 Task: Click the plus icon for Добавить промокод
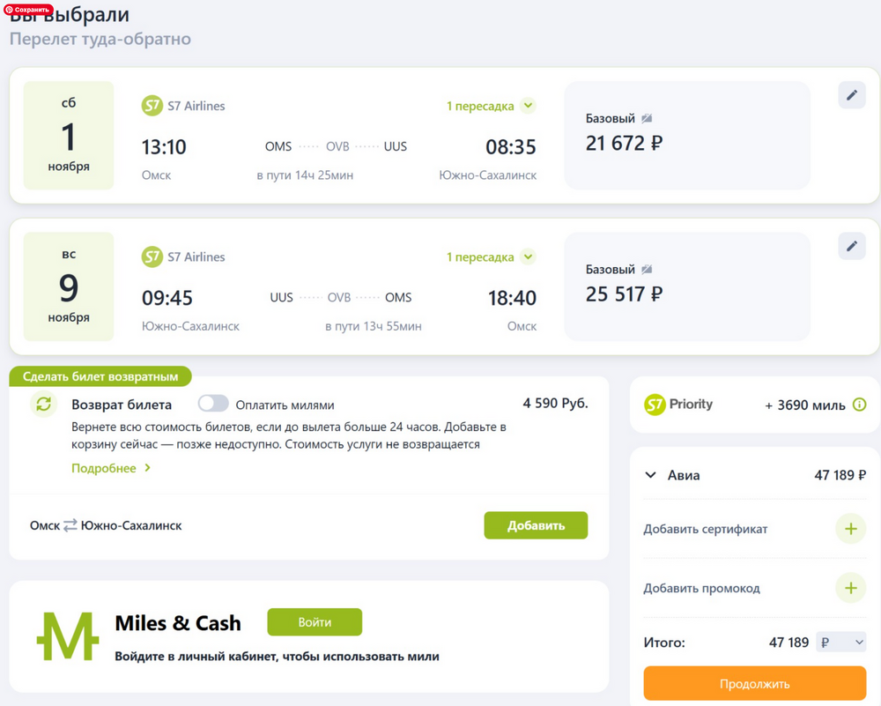coord(850,588)
